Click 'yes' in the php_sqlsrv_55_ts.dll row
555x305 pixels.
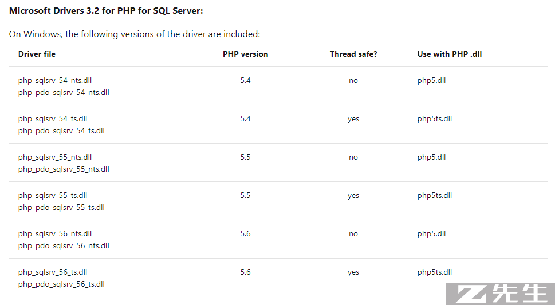point(353,196)
